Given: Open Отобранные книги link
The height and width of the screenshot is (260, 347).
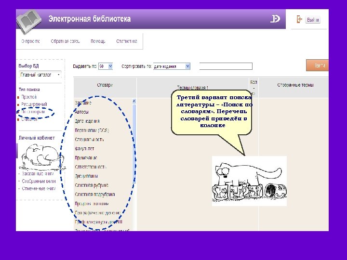Looking at the screenshot, I should 39,181.
